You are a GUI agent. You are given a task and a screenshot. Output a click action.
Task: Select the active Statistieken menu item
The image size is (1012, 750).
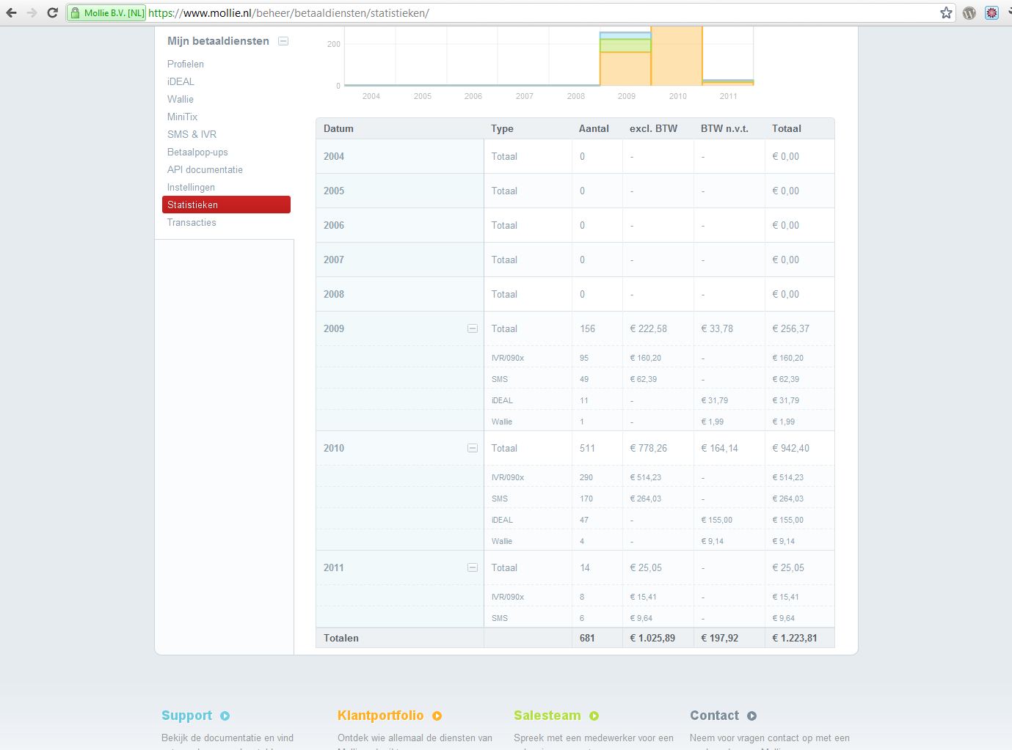click(x=226, y=205)
